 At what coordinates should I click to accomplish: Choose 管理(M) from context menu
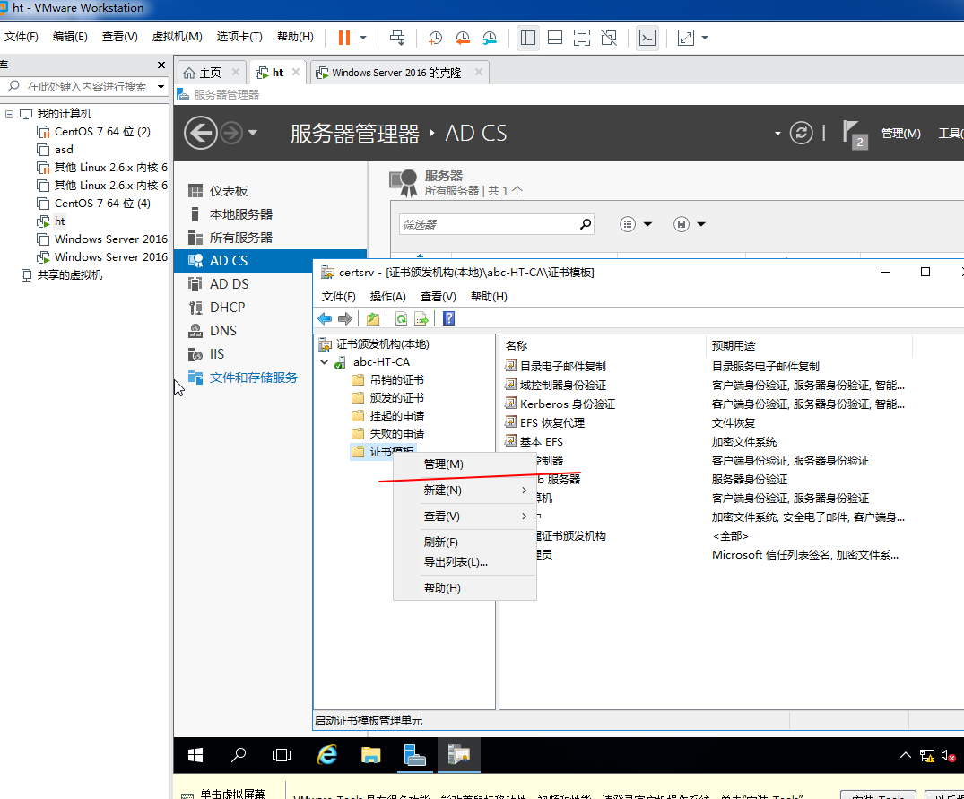(x=465, y=464)
